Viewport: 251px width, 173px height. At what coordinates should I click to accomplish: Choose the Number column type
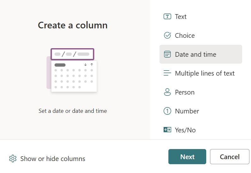[187, 111]
